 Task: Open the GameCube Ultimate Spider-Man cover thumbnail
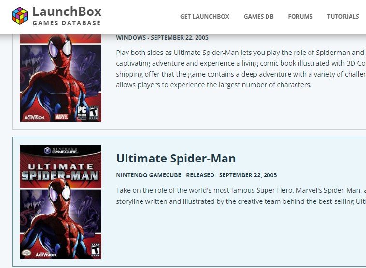[x=60, y=201]
